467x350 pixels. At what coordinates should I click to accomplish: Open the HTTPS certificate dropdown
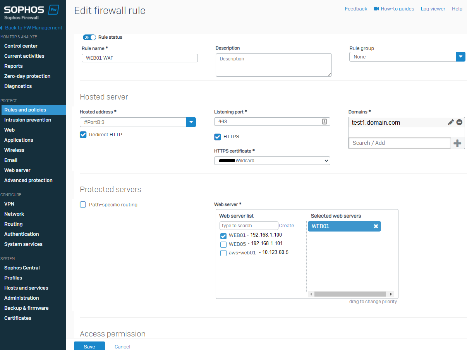click(x=272, y=160)
